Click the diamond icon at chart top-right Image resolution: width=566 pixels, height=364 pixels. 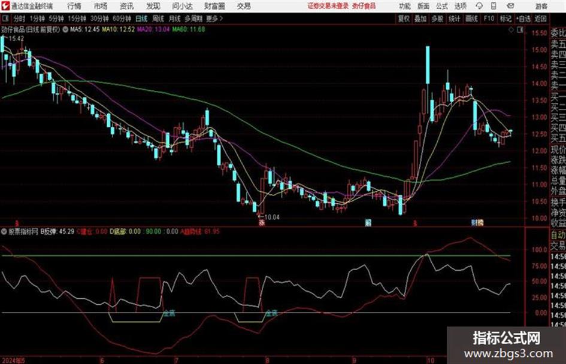511,30
